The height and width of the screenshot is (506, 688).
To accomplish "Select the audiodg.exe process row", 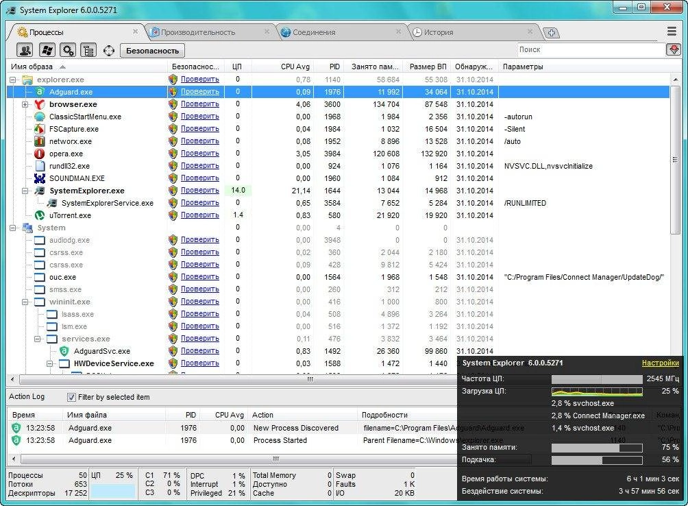I will click(x=338, y=240).
